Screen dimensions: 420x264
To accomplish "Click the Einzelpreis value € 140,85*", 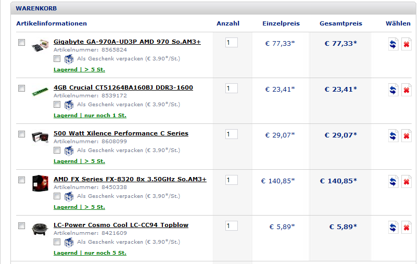I will (x=278, y=181).
